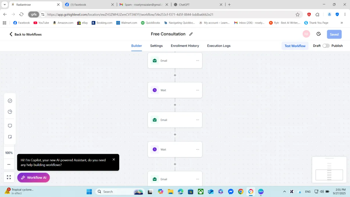The height and width of the screenshot is (197, 350).
Task: Click the second Wait step's purple clock icon
Action: [x=155, y=149]
